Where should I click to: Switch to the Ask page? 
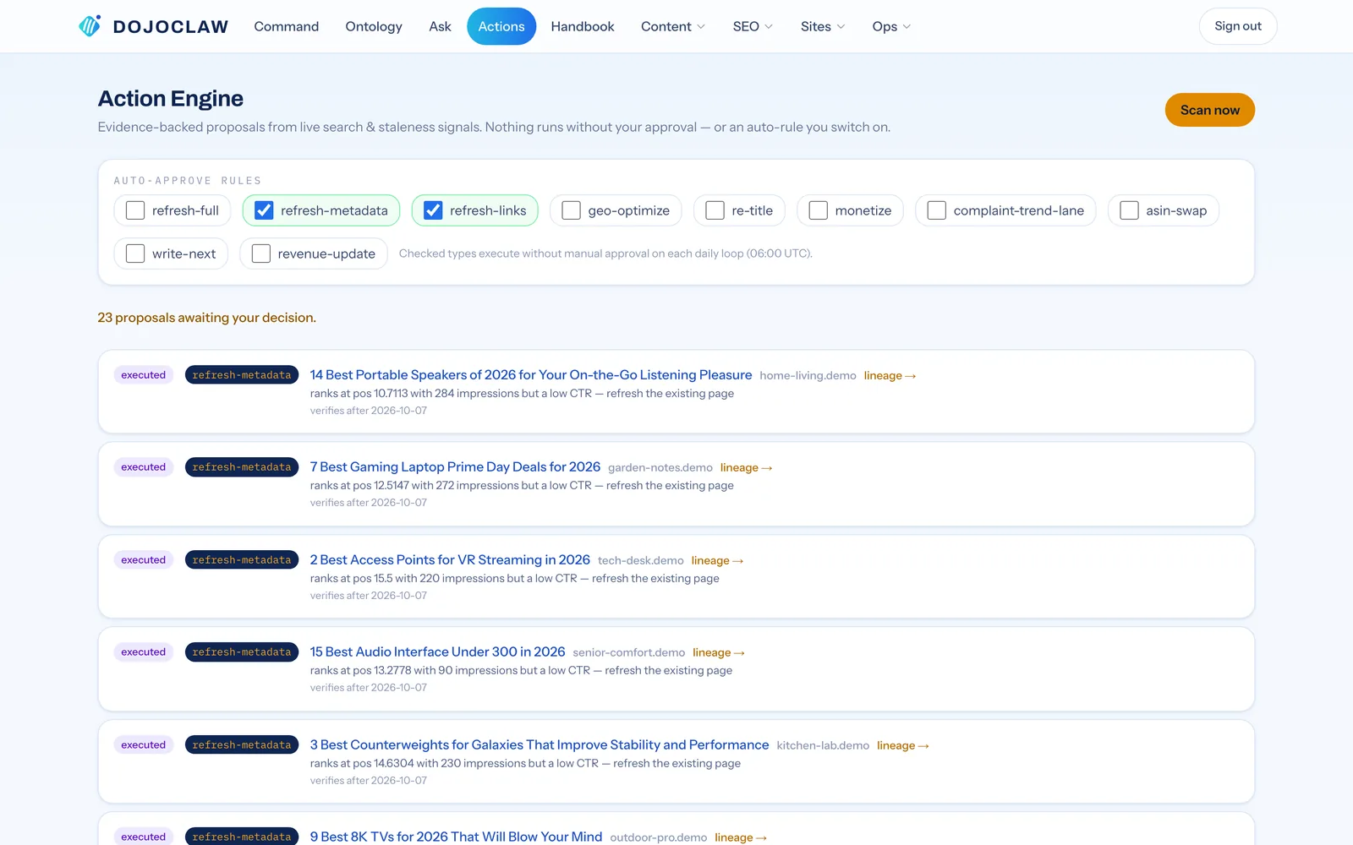pos(440,26)
